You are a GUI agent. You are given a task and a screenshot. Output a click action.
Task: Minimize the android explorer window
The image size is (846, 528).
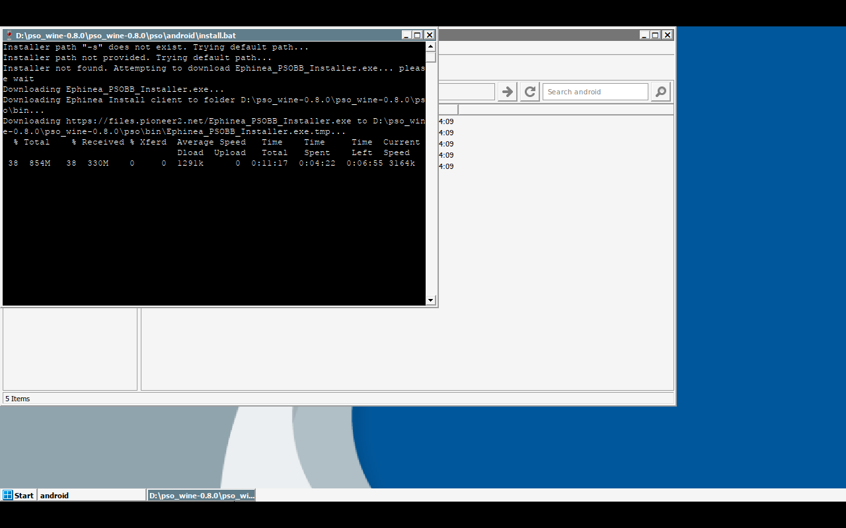pyautogui.click(x=644, y=35)
